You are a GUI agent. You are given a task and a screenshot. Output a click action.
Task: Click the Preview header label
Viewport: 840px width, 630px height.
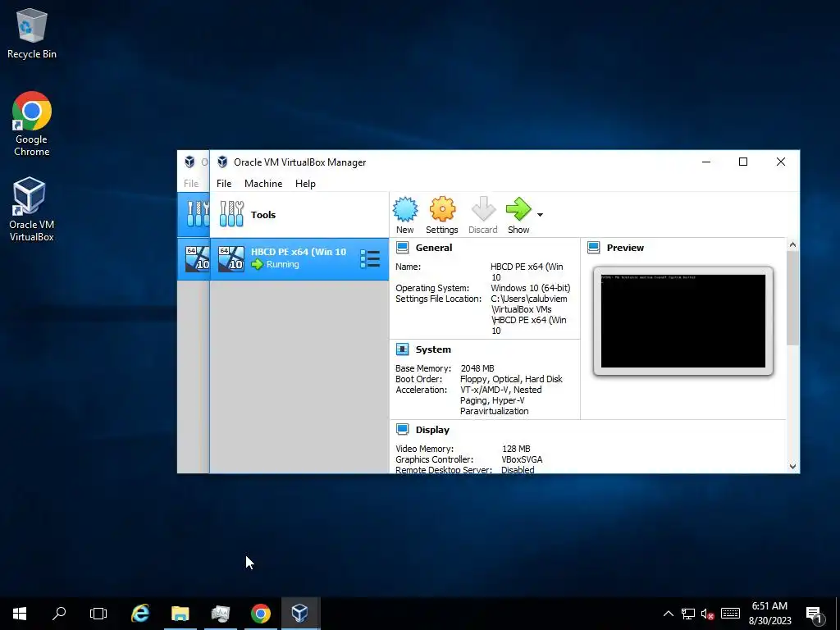[625, 248]
